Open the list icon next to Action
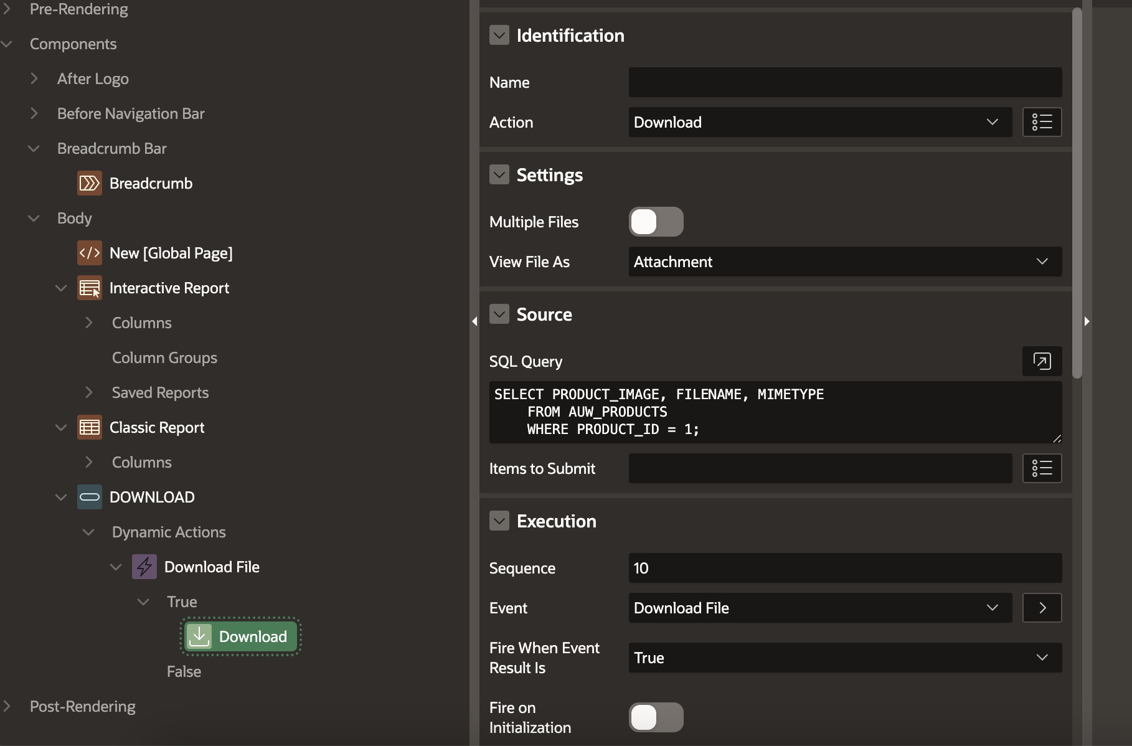This screenshot has width=1132, height=746. point(1042,122)
